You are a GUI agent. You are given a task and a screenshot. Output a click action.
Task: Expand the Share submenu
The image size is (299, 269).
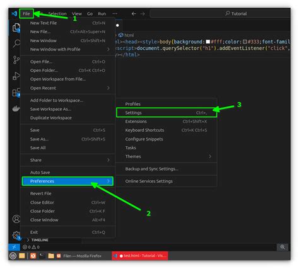tap(67, 160)
